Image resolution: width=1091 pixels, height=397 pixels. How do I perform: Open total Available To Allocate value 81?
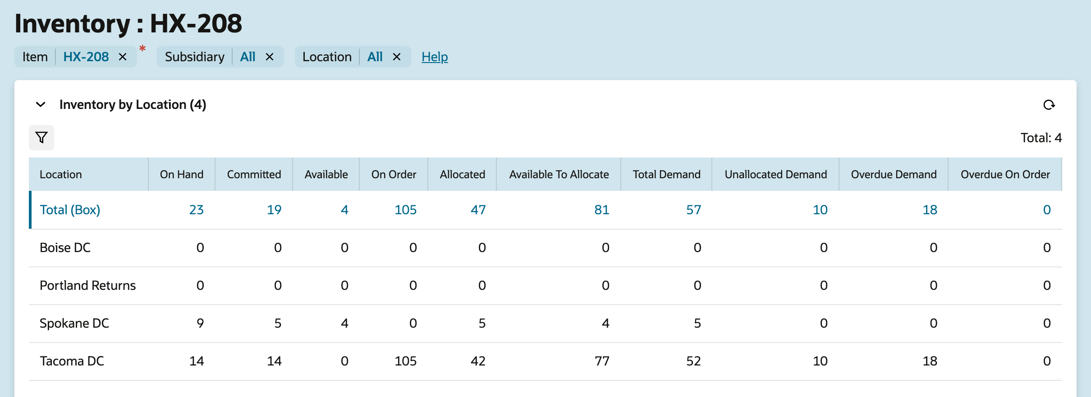[602, 210]
